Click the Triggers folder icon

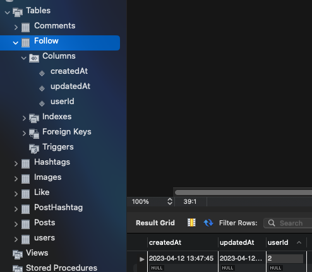point(34,149)
